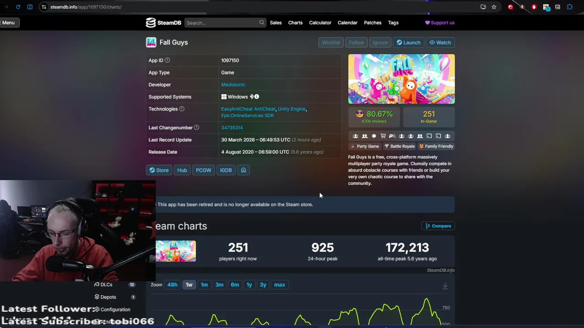This screenshot has width=584, height=328.
Task: Open site information icon in address bar
Action: (x=43, y=7)
